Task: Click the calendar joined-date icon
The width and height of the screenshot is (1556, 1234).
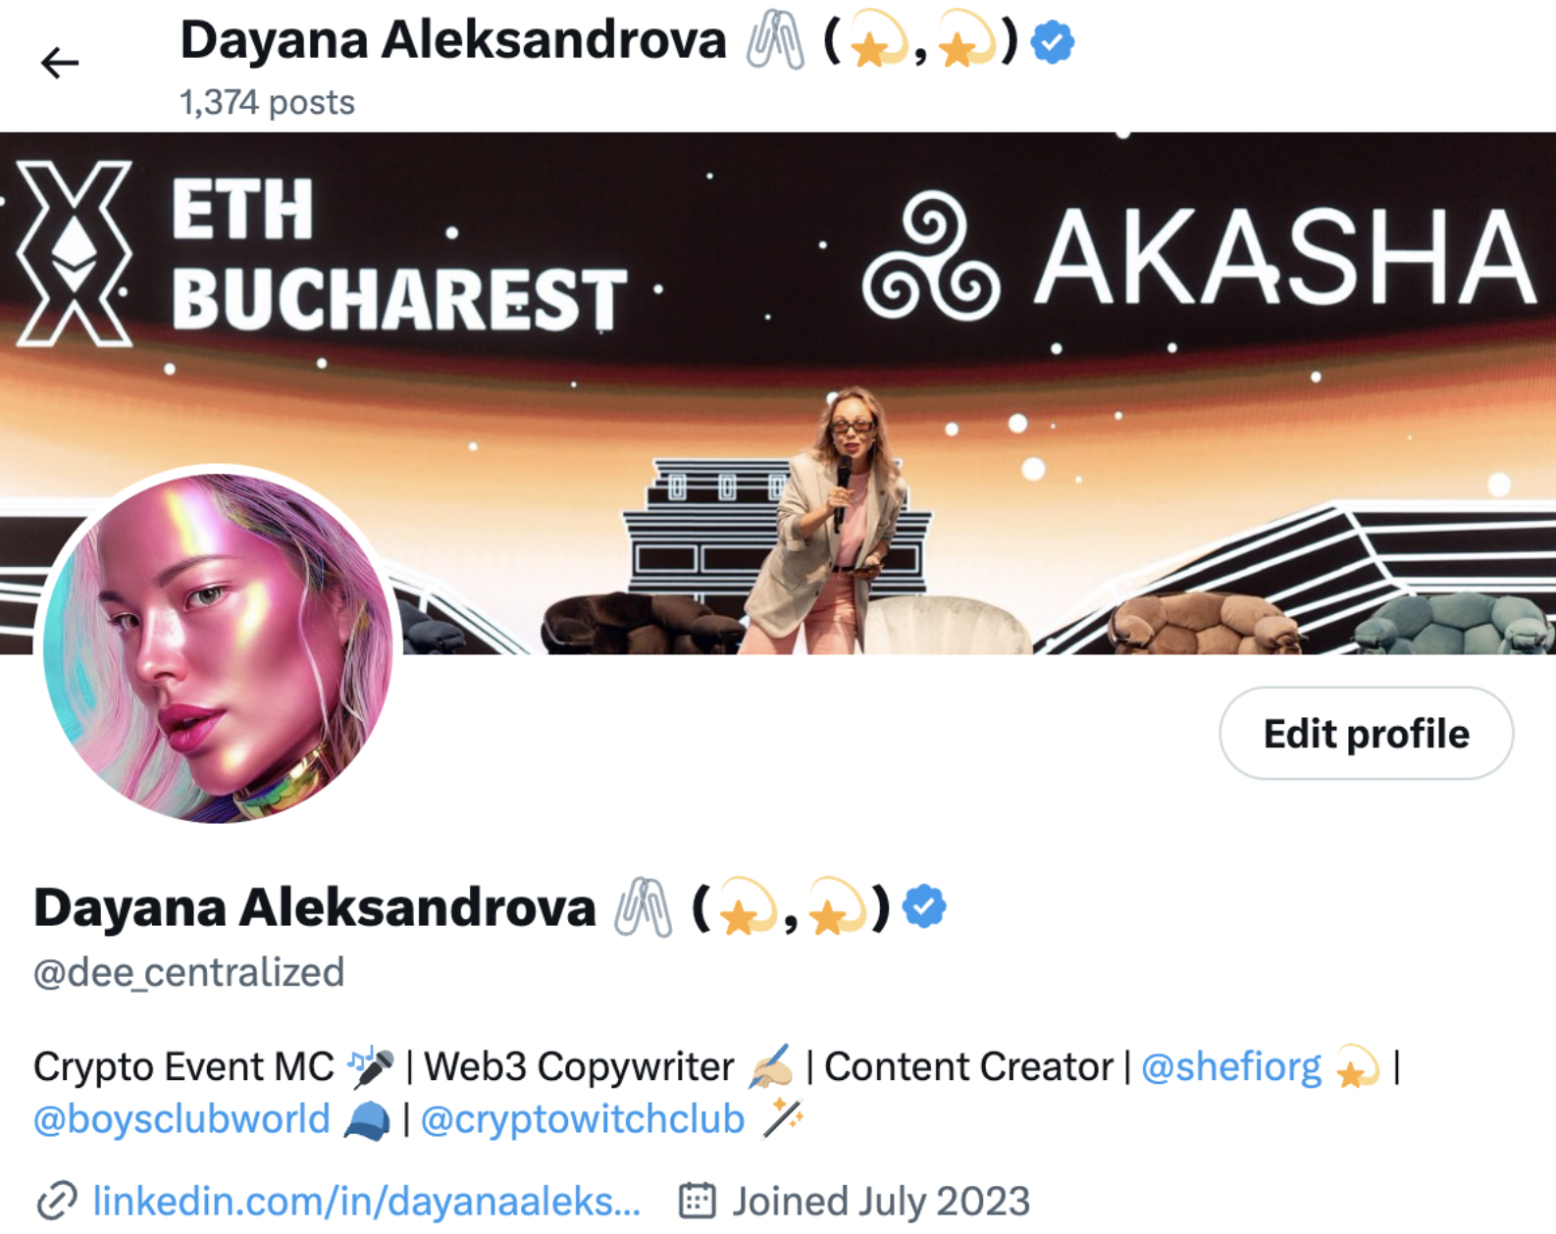Action: tap(698, 1201)
